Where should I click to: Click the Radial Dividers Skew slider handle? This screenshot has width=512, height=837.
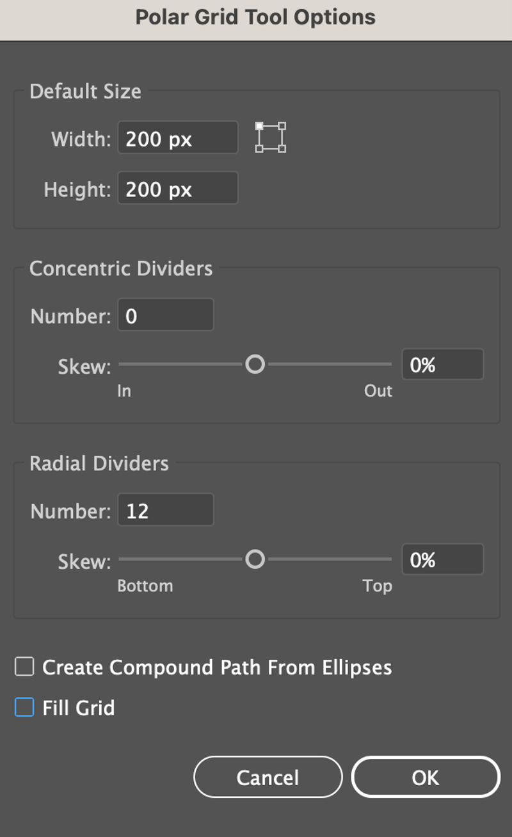(255, 559)
